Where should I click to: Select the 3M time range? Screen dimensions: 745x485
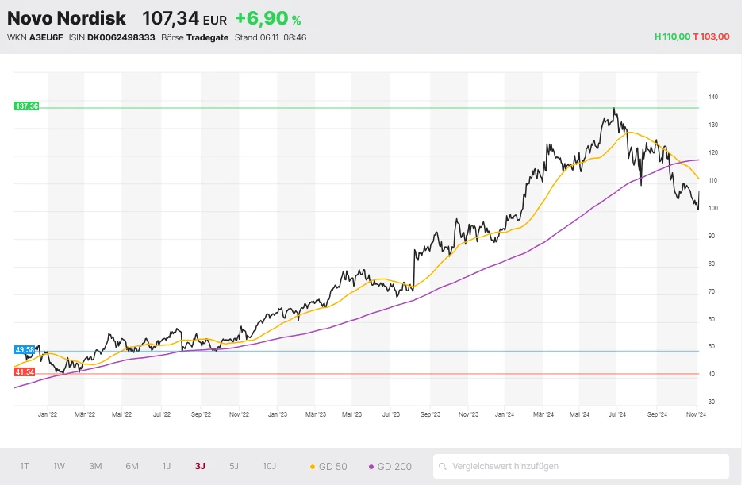95,467
